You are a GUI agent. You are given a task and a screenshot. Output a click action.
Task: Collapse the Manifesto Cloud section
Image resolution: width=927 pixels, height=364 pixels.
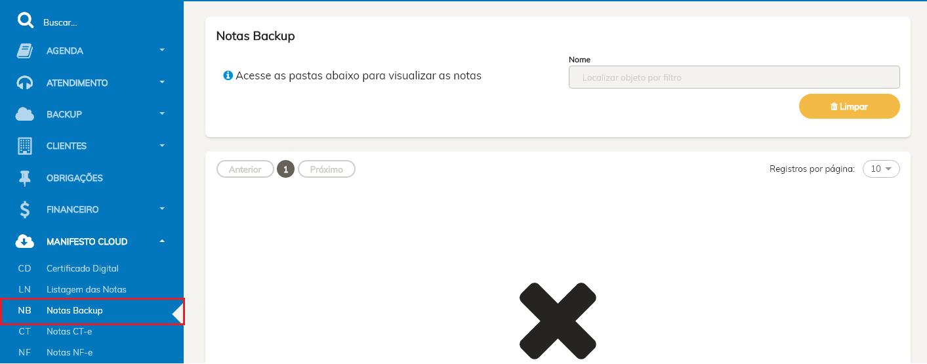pos(162,241)
